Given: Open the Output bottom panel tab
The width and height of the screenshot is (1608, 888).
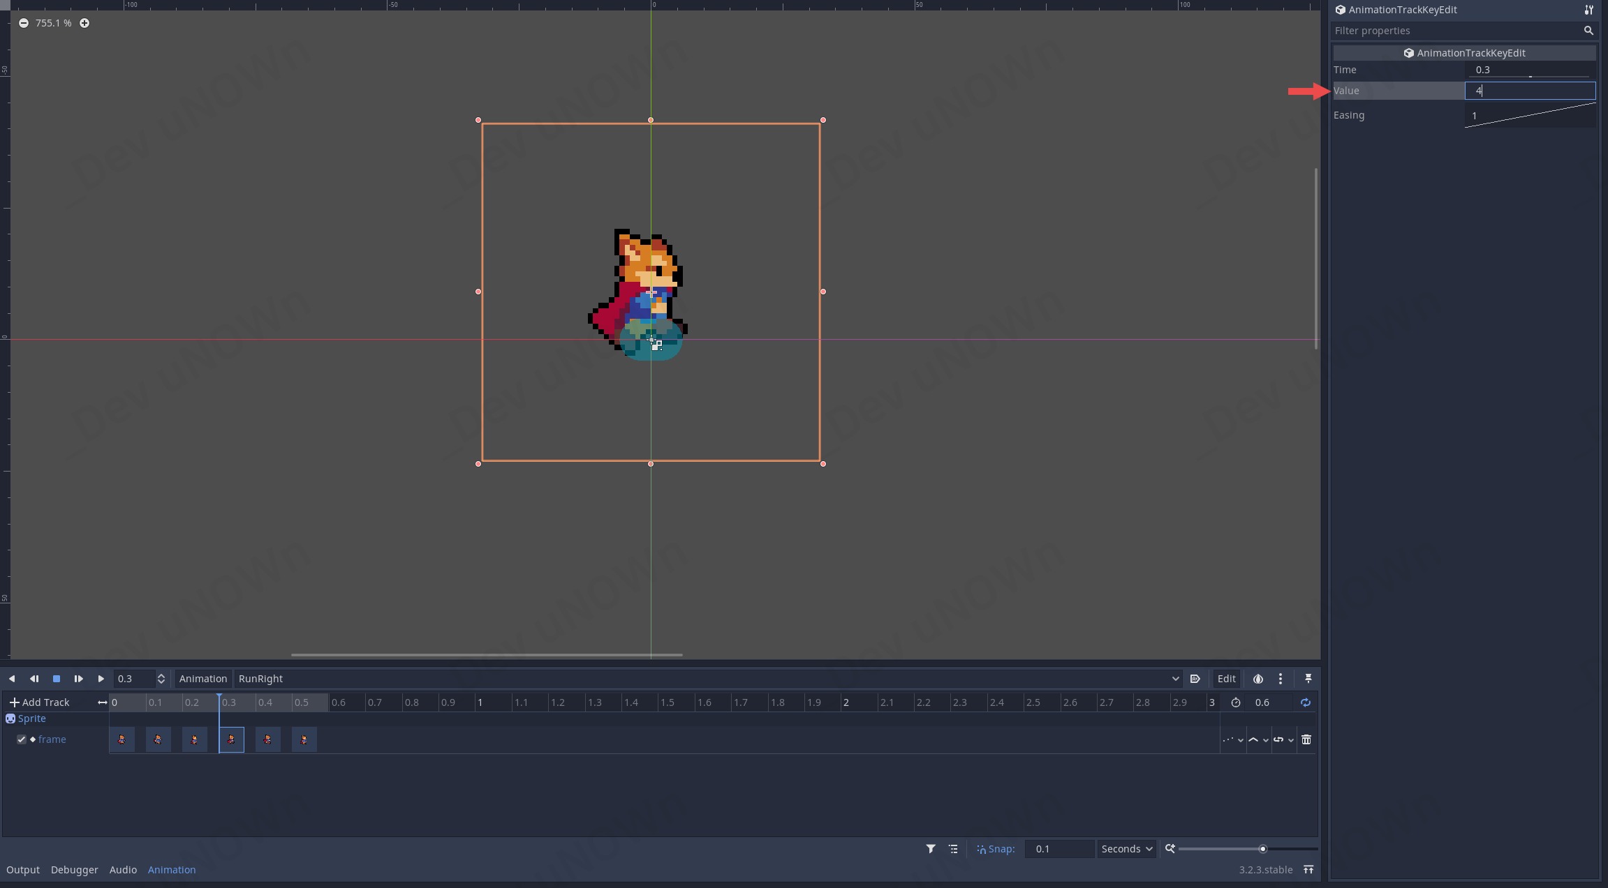Looking at the screenshot, I should point(23,870).
